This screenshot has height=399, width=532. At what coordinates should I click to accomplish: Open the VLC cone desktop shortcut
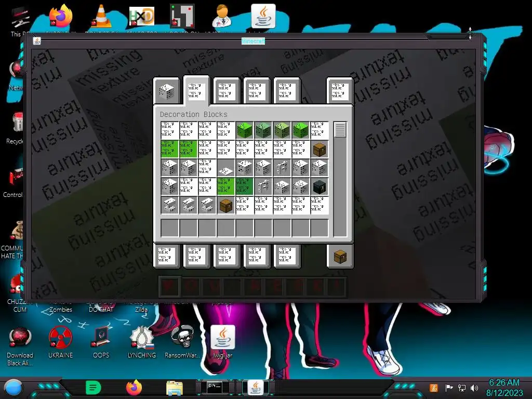pyautogui.click(x=101, y=16)
